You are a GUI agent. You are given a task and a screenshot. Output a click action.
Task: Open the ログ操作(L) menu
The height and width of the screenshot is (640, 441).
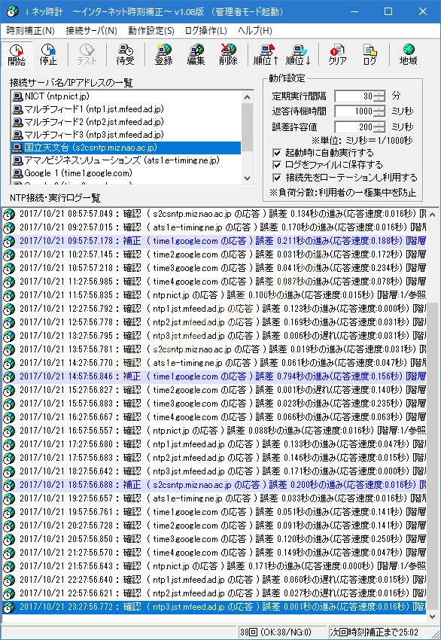(205, 31)
